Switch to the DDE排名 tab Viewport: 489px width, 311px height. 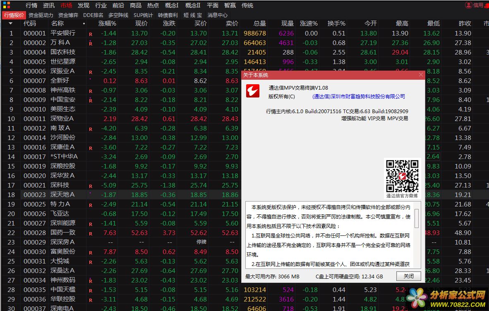pyautogui.click(x=93, y=15)
